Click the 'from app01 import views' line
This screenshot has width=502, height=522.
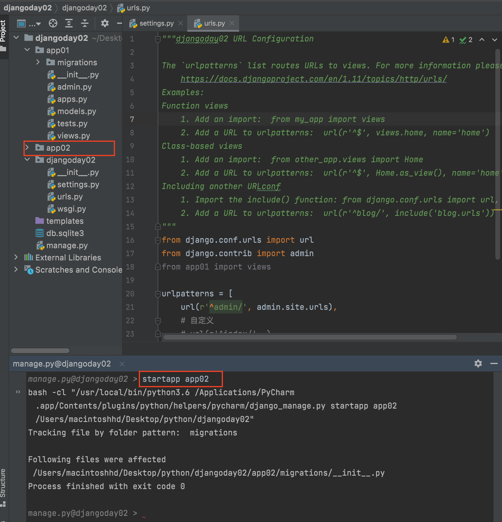click(x=216, y=267)
